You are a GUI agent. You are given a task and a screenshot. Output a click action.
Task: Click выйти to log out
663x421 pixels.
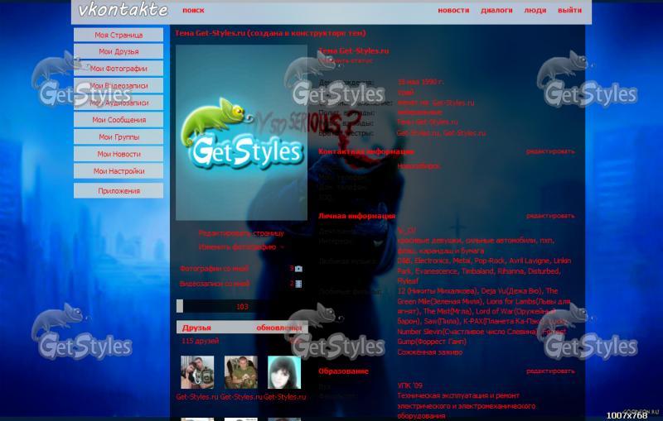coord(569,10)
